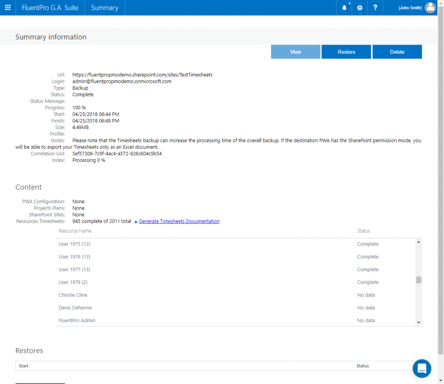The image size is (444, 384).
Task: Open Generate Timesheets Documentation link
Action: (179, 221)
